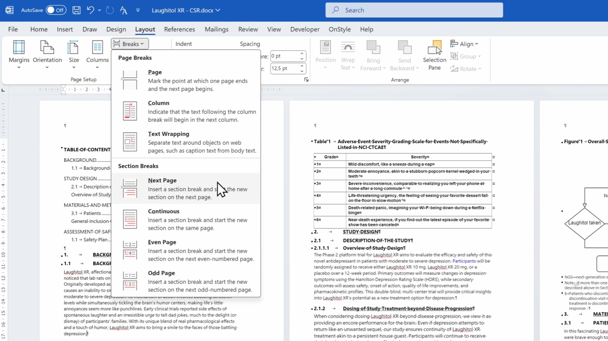This screenshot has height=341, width=608.
Task: Open the Mailings tab
Action: click(x=217, y=29)
